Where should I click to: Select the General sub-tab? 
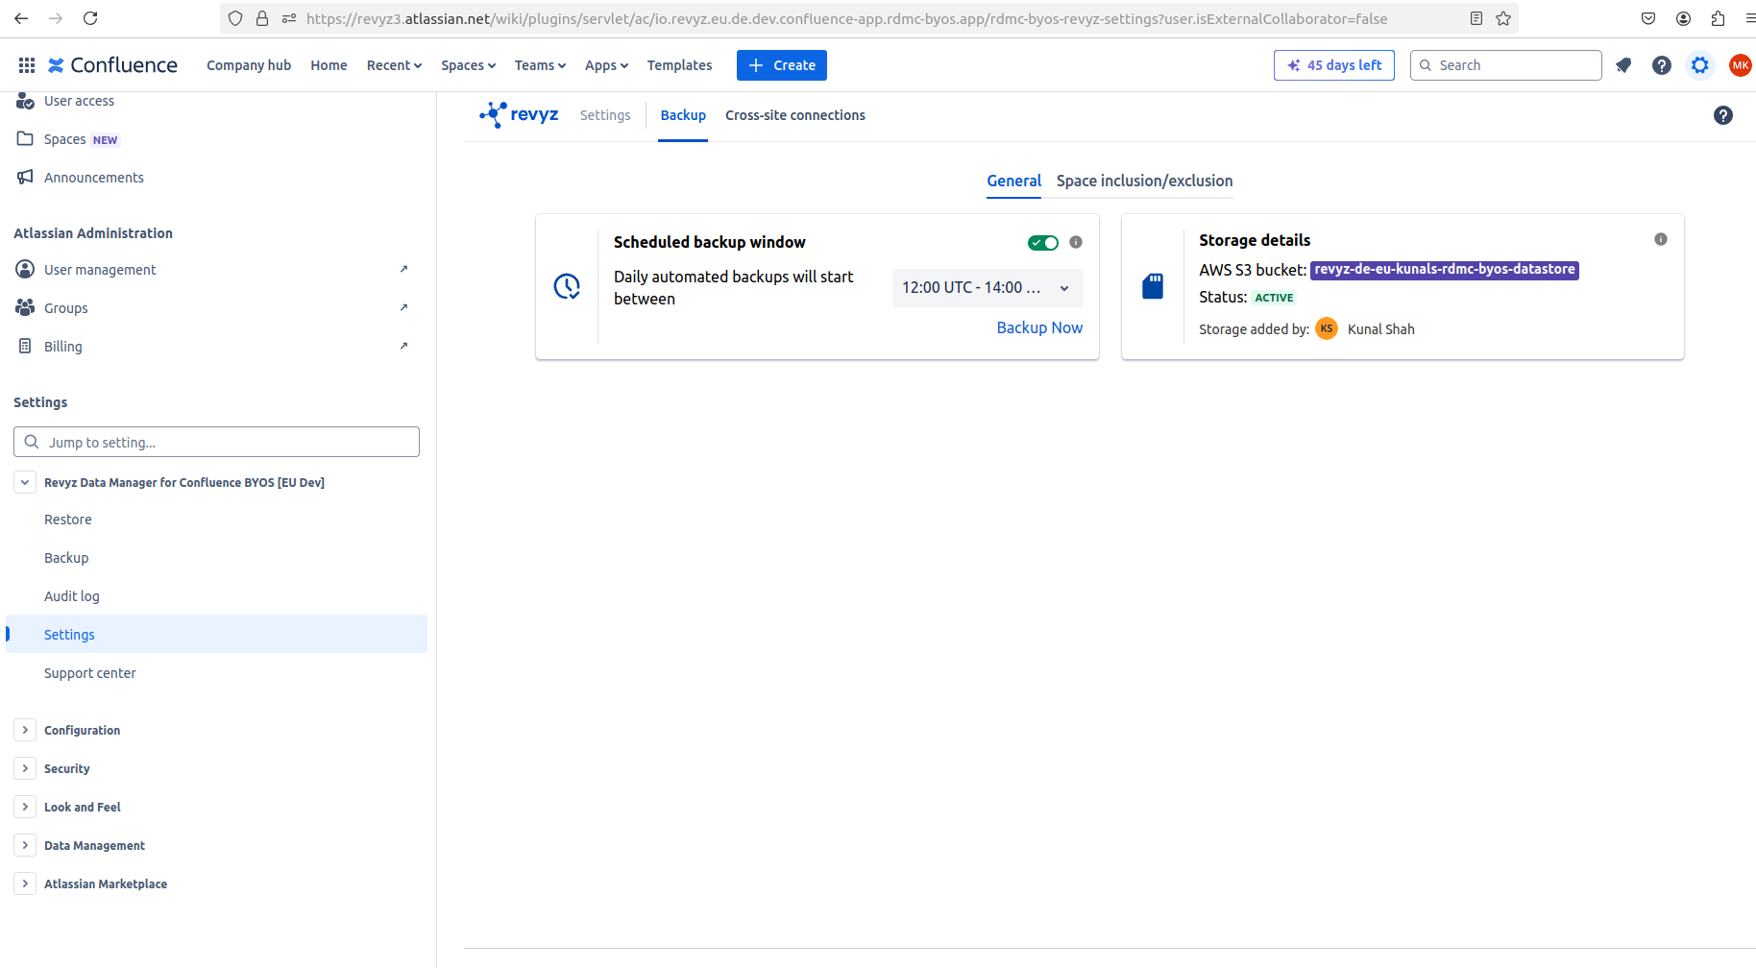pos(1013,181)
